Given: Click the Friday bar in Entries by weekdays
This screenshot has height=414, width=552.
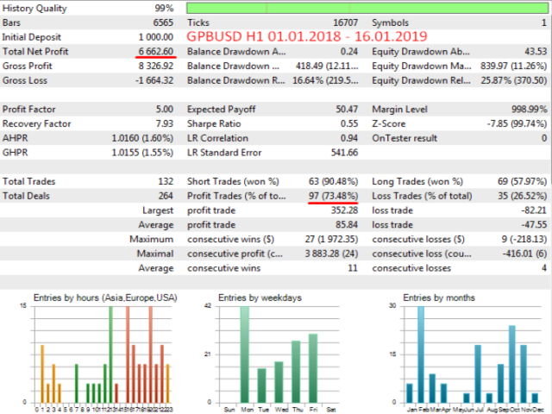Looking at the screenshot, I should (x=313, y=367).
